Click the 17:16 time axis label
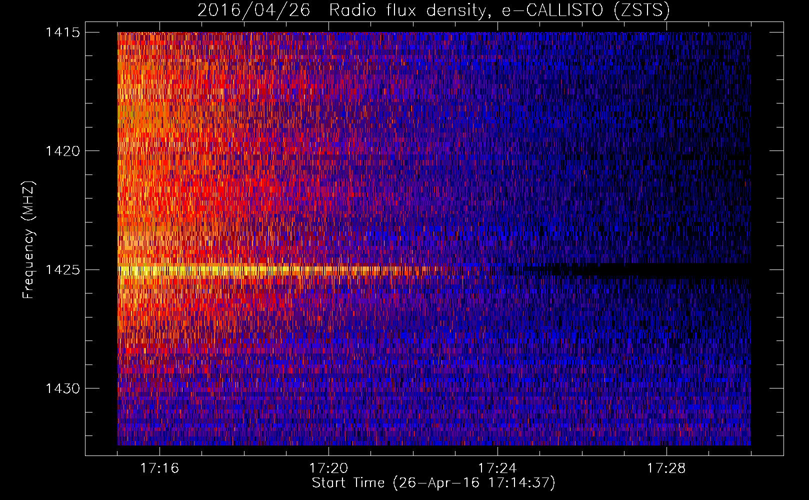 (x=159, y=468)
